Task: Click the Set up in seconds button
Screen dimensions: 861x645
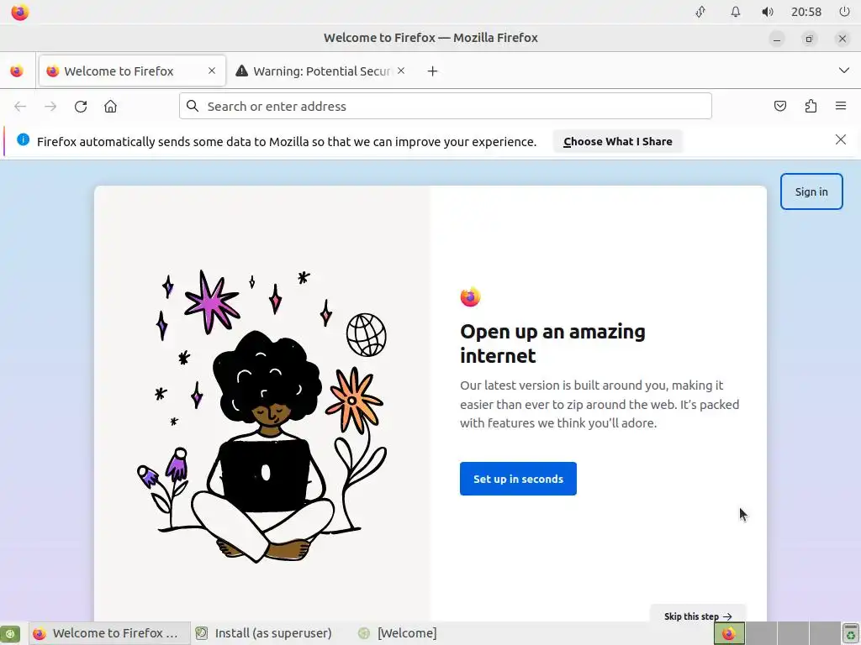Action: (x=518, y=479)
